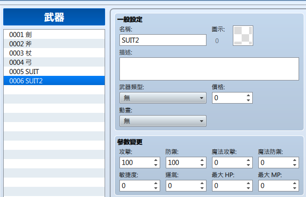The width and height of the screenshot is (306, 197).
Task: Click the 描述 description text box
Action: tap(209, 69)
